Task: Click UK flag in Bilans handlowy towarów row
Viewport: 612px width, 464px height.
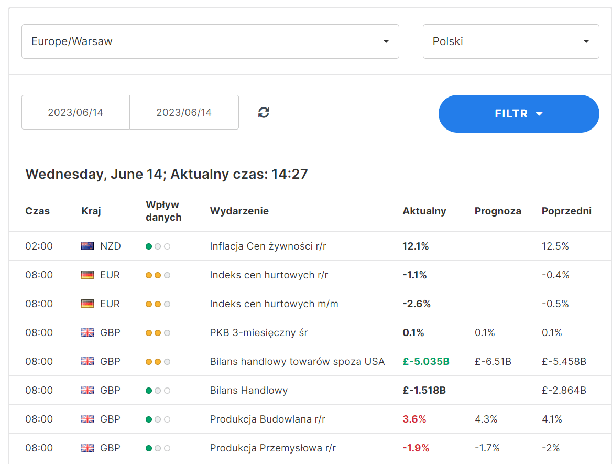Action: click(x=88, y=362)
